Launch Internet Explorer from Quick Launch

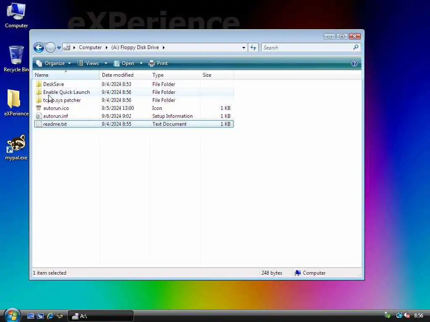pyautogui.click(x=50, y=316)
